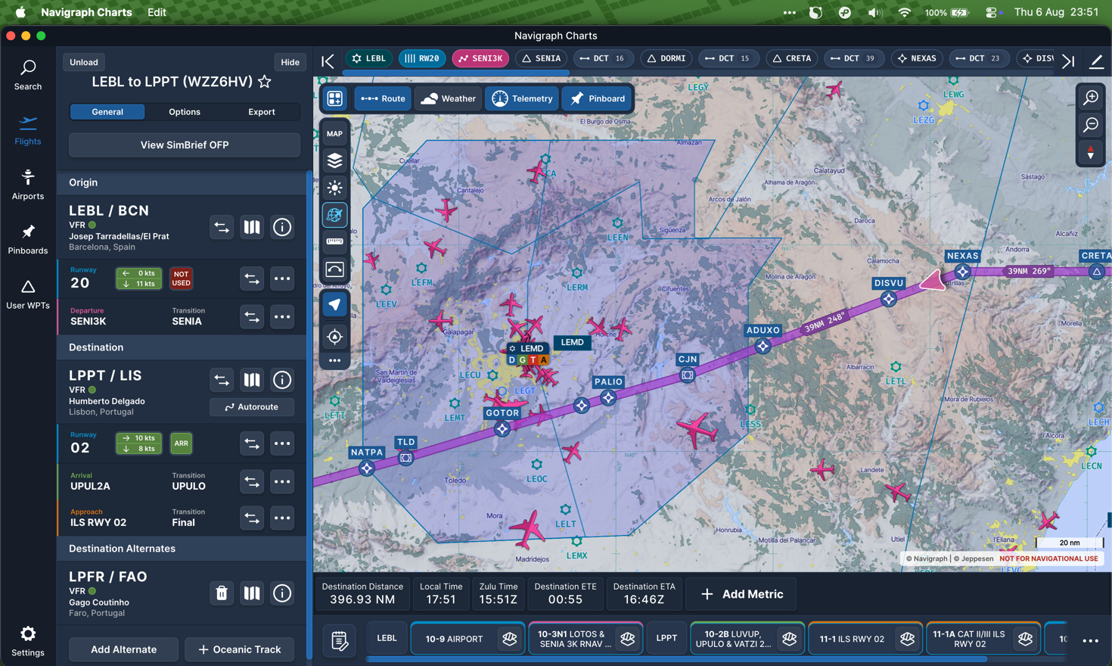
Task: Change the UPUL2A arrival procedure
Action: (x=252, y=481)
